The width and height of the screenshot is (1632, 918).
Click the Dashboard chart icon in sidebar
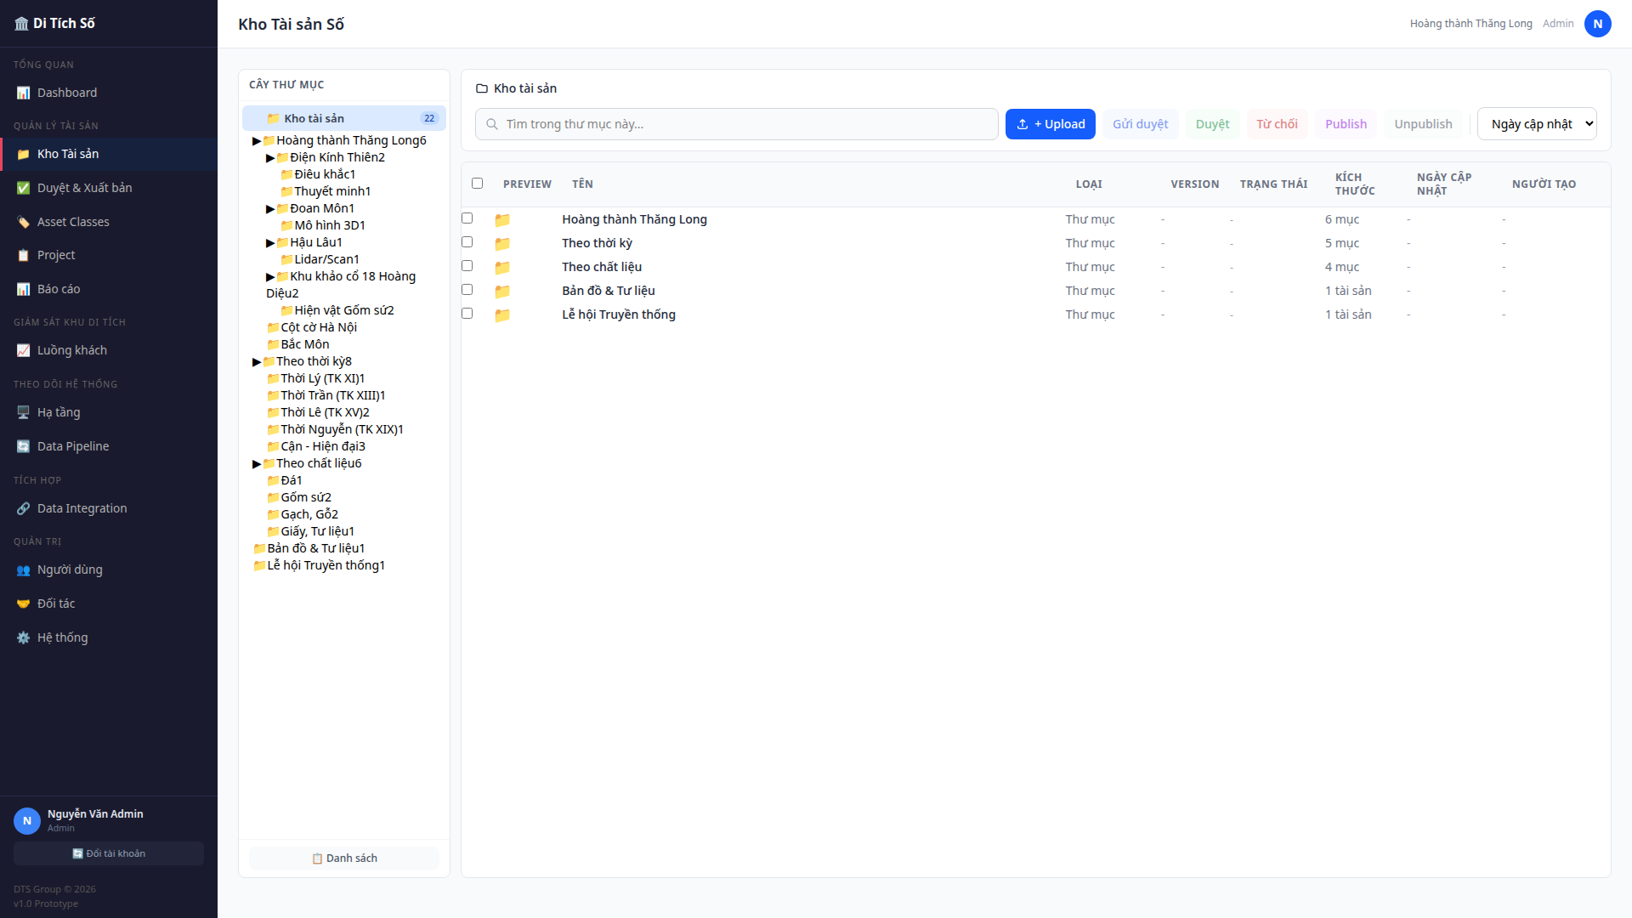(23, 93)
